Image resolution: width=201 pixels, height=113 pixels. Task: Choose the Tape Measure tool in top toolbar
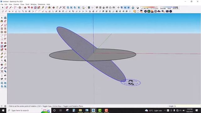[x=43, y=8]
